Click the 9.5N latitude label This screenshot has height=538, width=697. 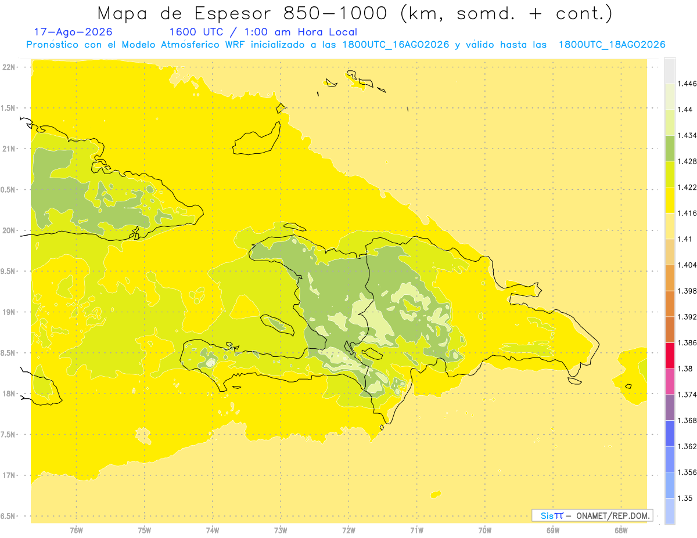point(9,271)
